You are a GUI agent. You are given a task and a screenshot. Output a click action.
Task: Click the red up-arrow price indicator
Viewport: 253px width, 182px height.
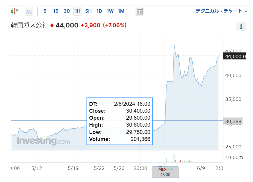click(52, 25)
